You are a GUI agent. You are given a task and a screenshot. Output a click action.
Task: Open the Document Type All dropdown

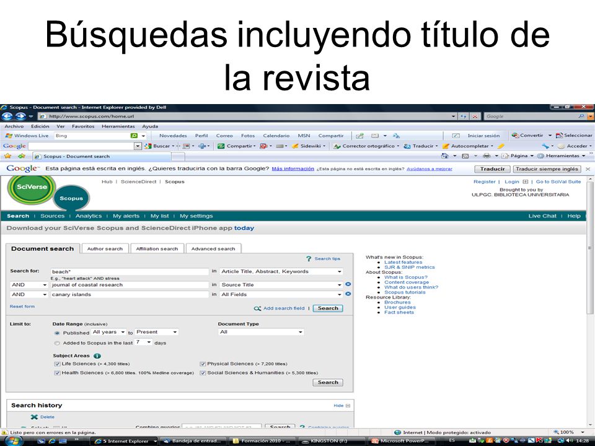261,332
